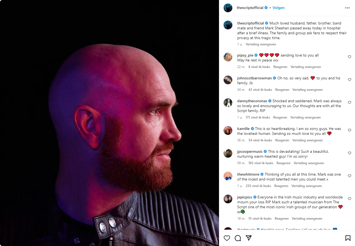Image resolution: width=355 pixels, height=246 pixels.
Task: Open kamille's profile avatar
Action: [x=228, y=130]
